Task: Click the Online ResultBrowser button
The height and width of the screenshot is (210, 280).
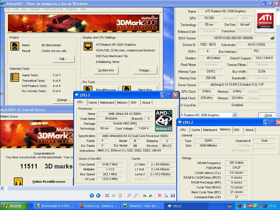Action: (x=49, y=182)
